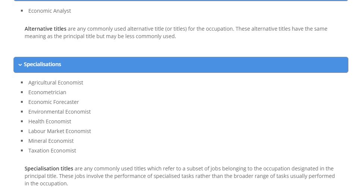This screenshot has height=191, width=354.
Task: Click the Taxation Economist entry
Action: click(52, 151)
